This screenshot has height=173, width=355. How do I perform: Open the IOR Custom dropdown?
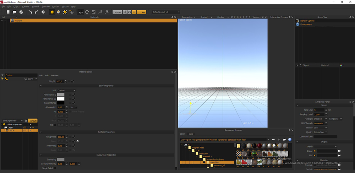tap(66, 90)
